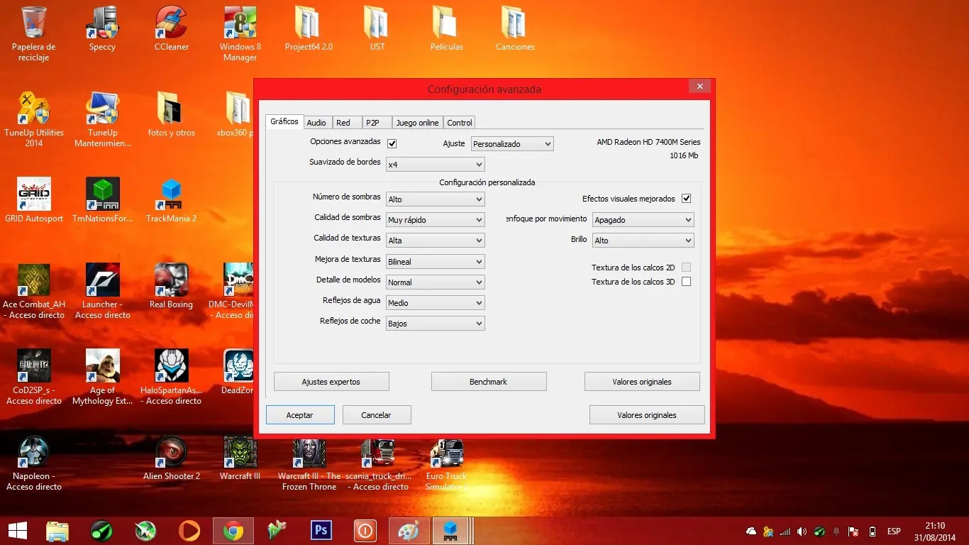Open the Reflejos de coche dropdown
The height and width of the screenshot is (545, 969).
click(435, 324)
